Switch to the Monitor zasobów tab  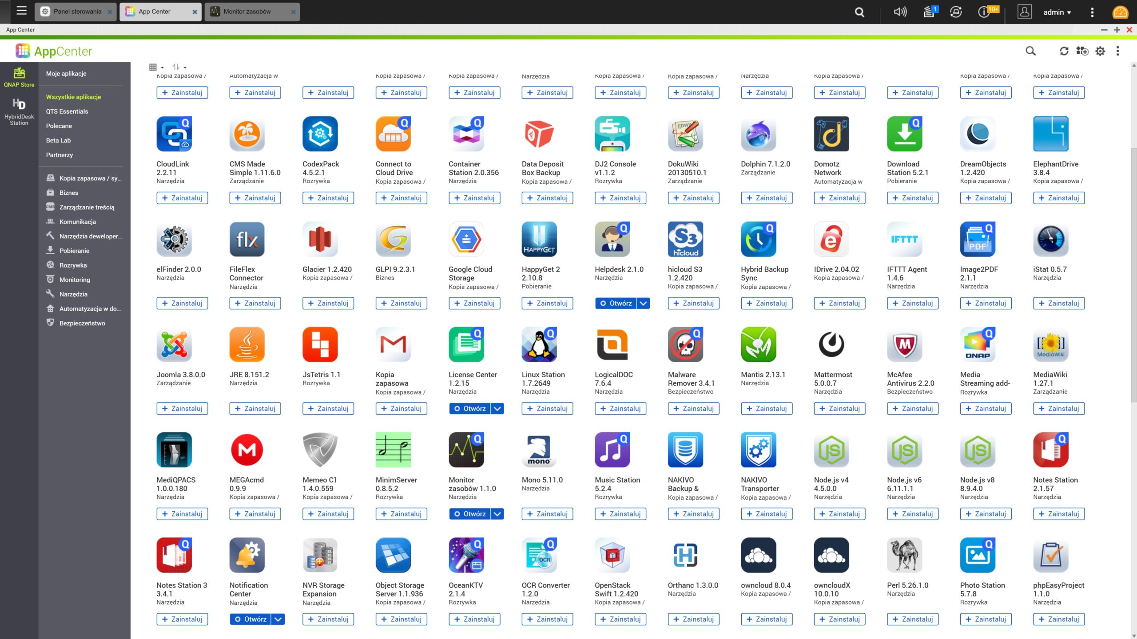pos(252,12)
